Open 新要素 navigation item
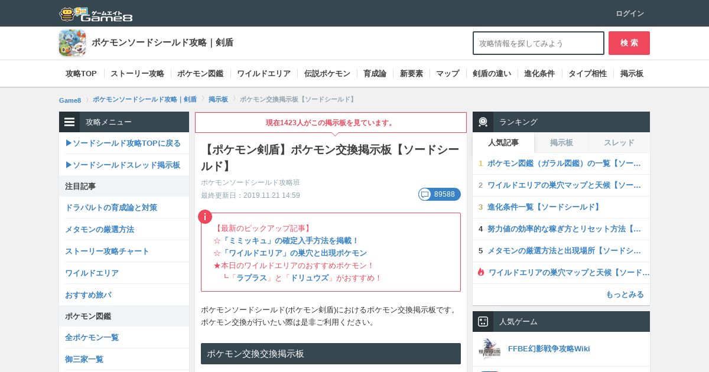This screenshot has height=372, width=709. tap(411, 74)
